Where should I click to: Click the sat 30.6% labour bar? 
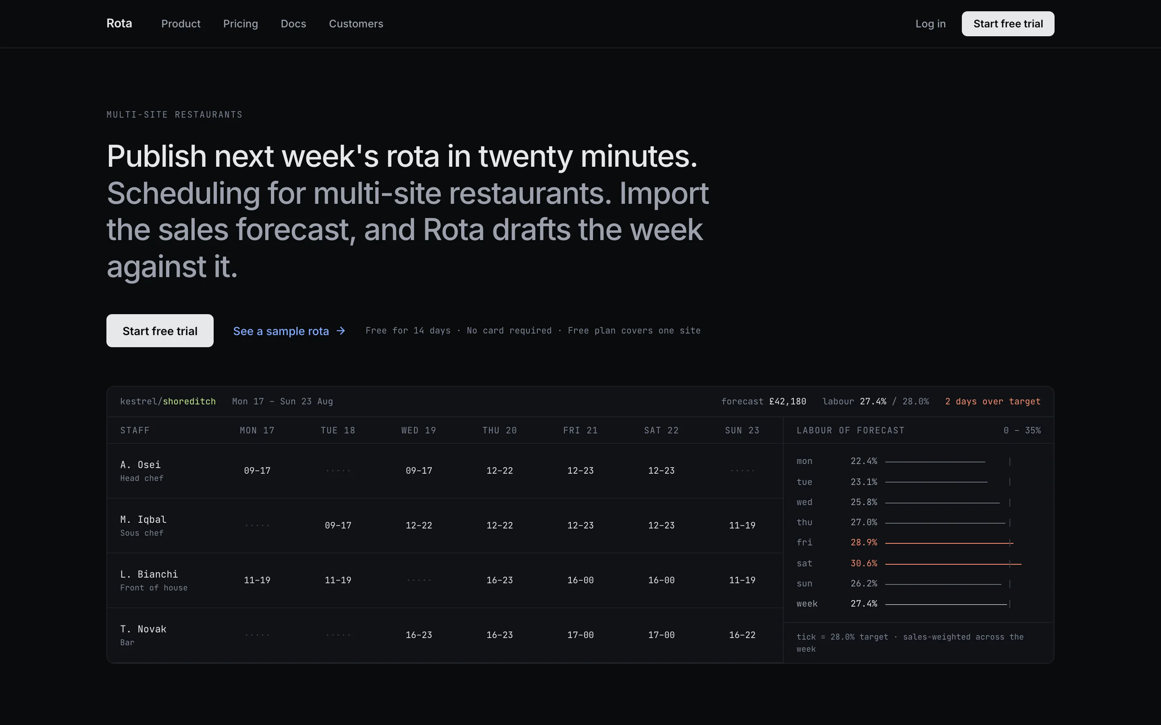[953, 564]
